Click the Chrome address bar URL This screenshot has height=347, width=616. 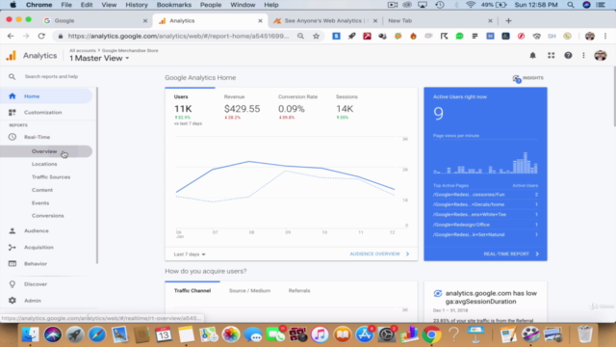178,37
